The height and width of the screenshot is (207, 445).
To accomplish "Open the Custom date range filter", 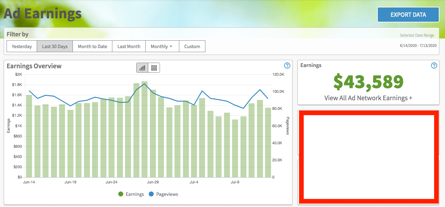I will click(192, 46).
